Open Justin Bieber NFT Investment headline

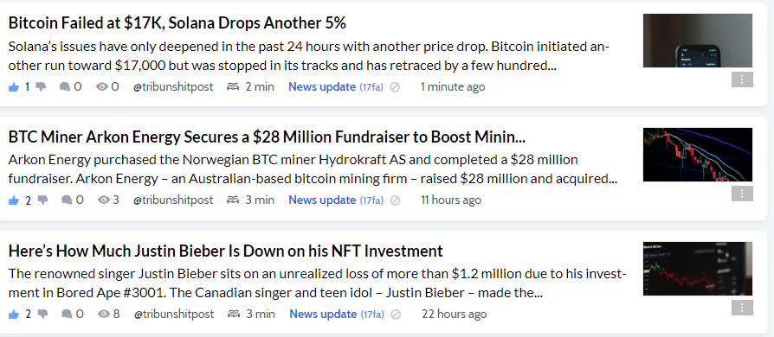point(226,251)
